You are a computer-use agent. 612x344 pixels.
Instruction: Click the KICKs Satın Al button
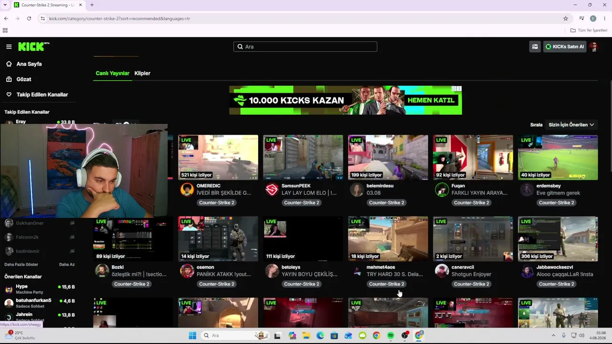tap(565, 46)
